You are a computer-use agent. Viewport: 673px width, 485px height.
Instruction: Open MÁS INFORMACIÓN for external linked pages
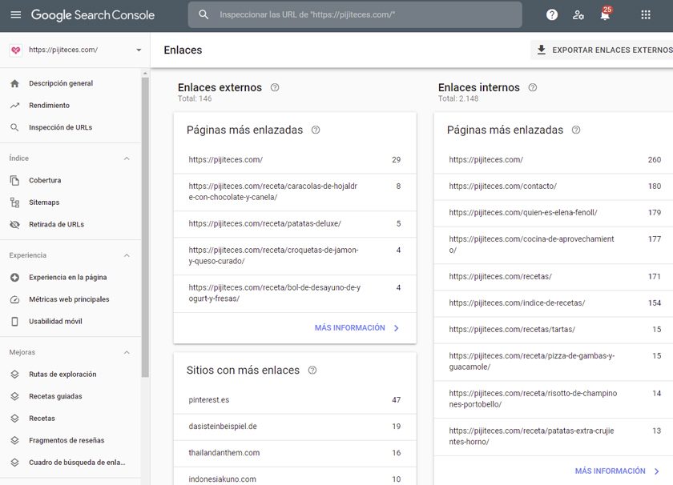pyautogui.click(x=357, y=328)
